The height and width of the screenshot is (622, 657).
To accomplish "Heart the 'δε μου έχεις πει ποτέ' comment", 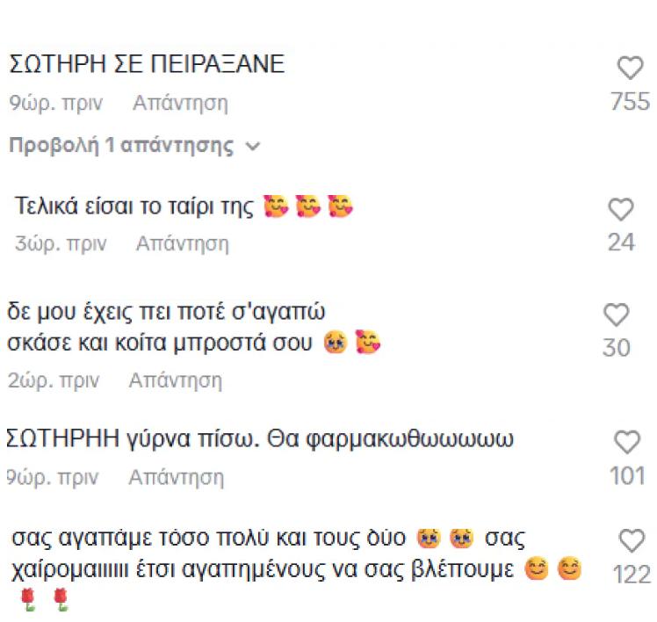I will coord(617,315).
